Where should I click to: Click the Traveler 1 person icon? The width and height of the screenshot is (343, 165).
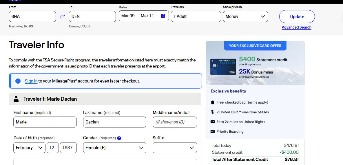click(x=16, y=99)
